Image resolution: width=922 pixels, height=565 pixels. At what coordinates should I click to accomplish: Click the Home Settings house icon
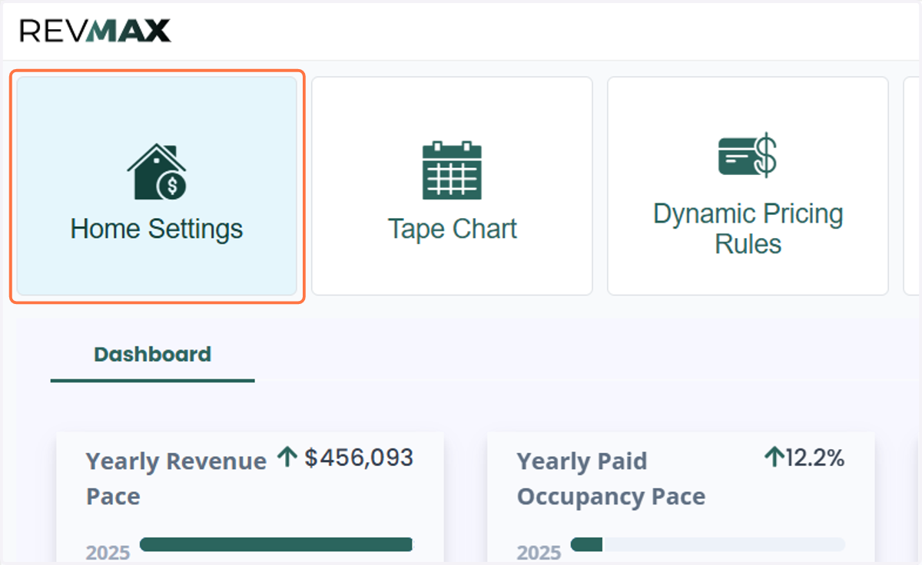point(157,171)
